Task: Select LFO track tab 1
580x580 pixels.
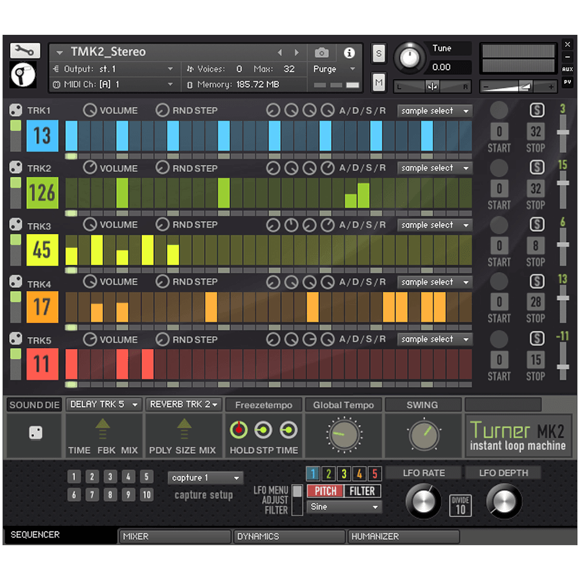Action: point(313,474)
